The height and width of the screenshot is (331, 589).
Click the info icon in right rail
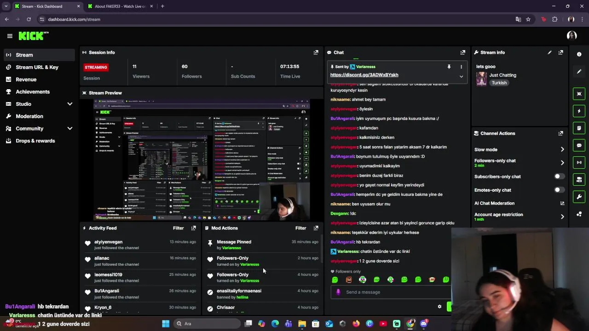tap(579, 54)
